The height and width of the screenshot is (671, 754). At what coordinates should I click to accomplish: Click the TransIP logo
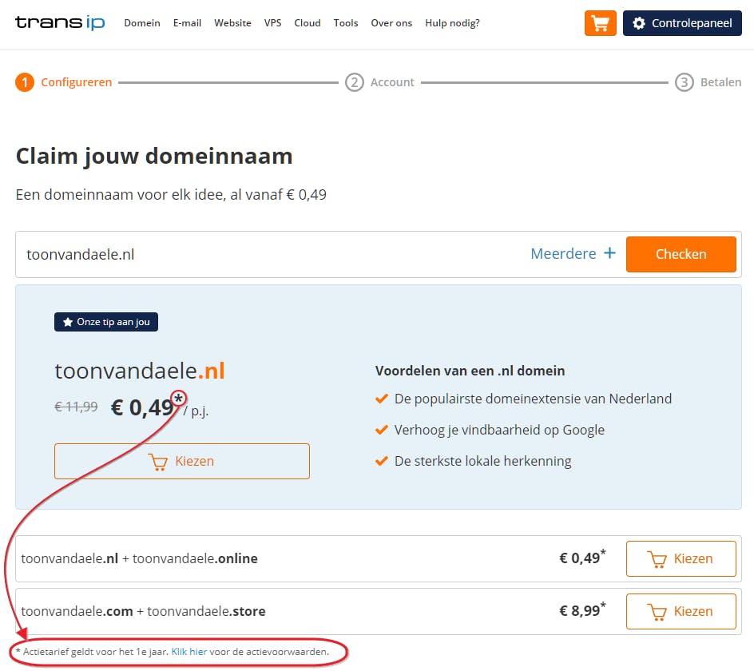click(x=60, y=22)
